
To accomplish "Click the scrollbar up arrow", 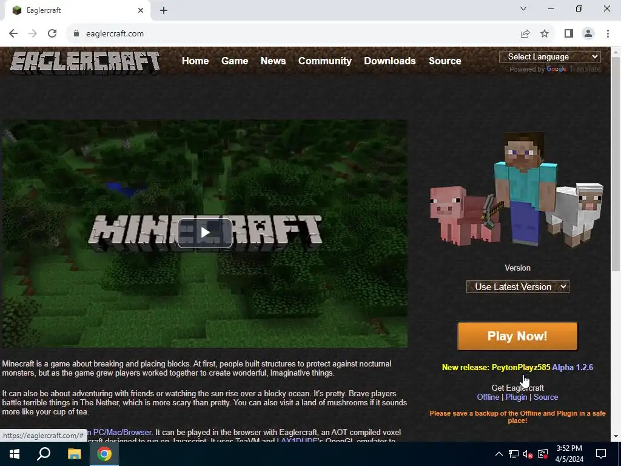I will (616, 52).
